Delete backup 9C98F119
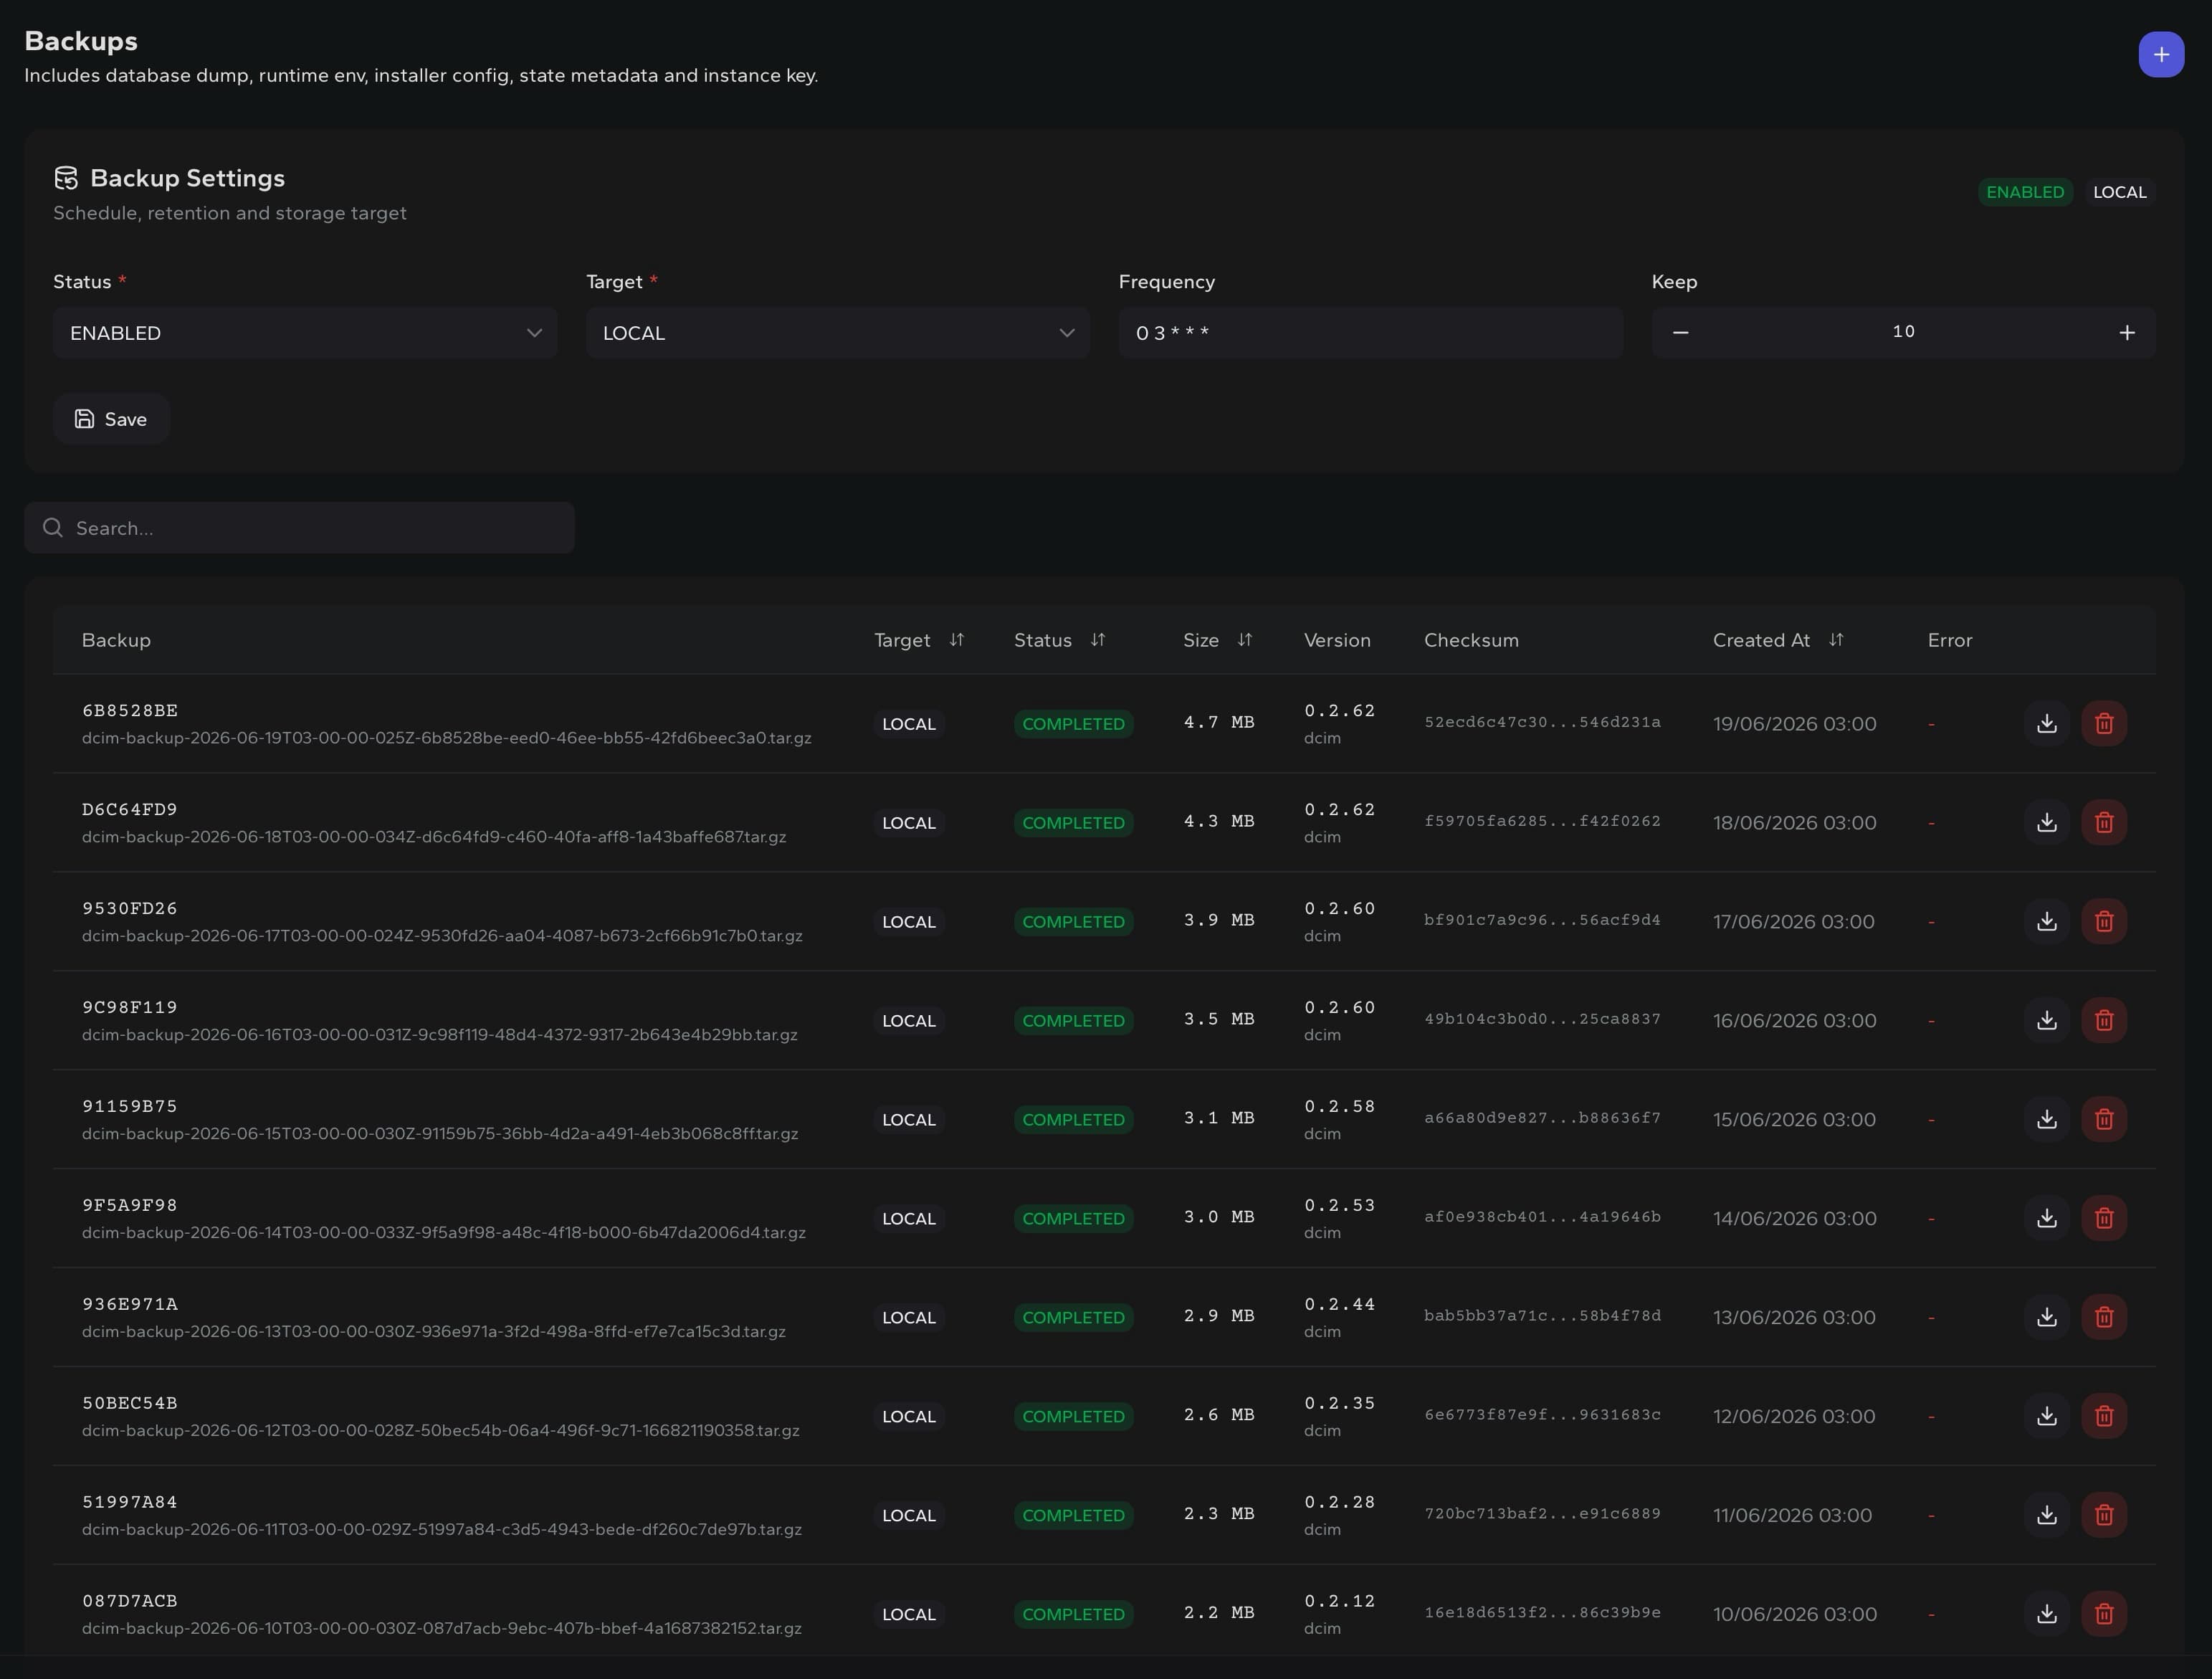 point(2104,1020)
